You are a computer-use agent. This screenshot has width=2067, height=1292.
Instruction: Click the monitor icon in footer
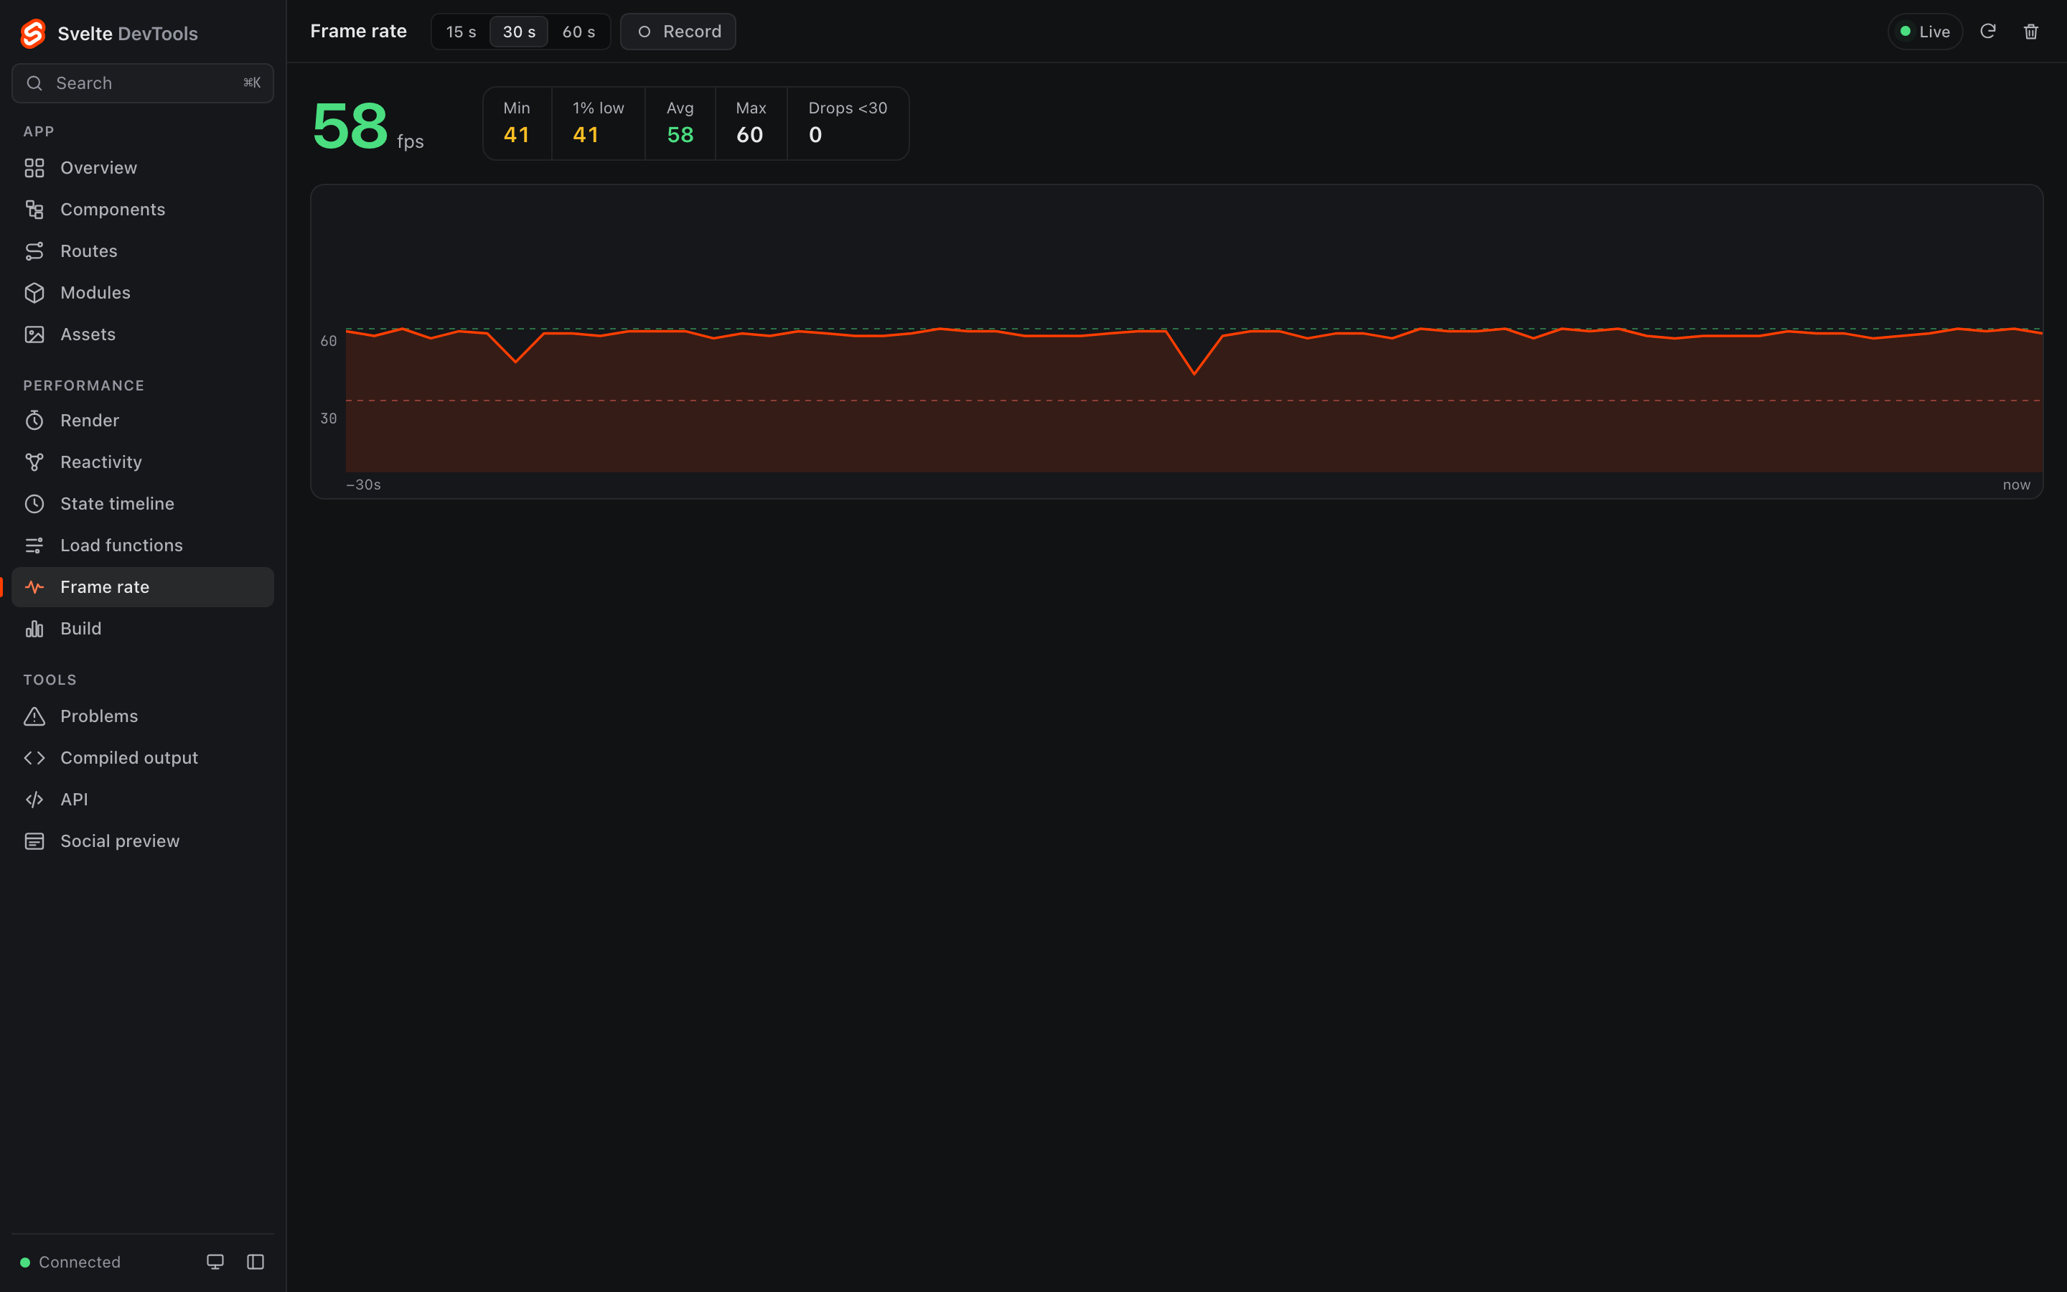(215, 1262)
